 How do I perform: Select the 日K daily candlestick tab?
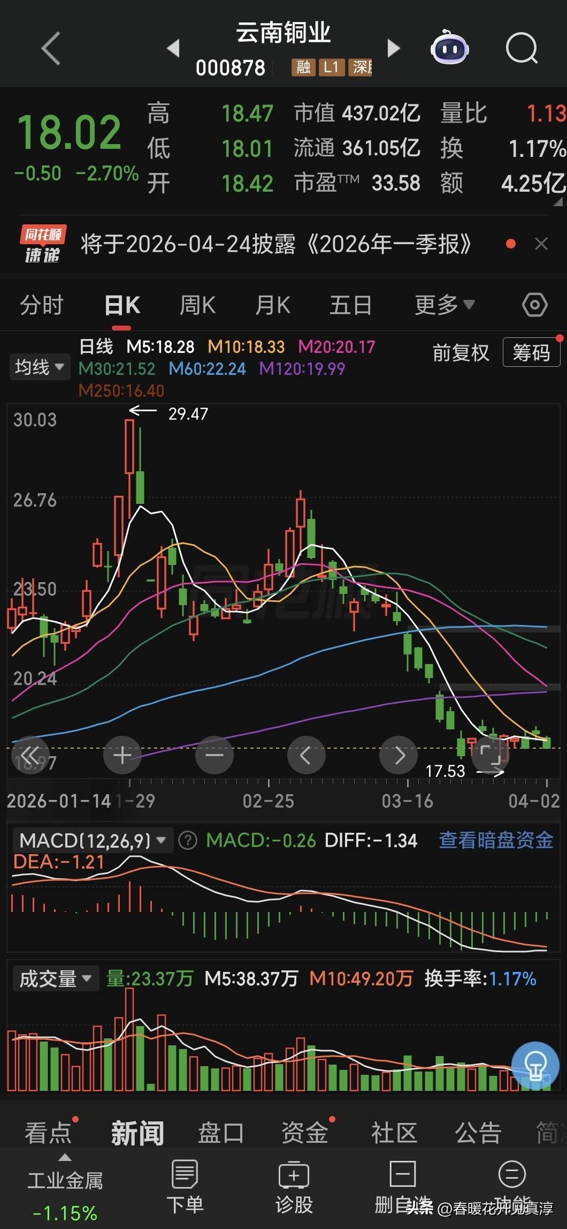click(x=122, y=305)
